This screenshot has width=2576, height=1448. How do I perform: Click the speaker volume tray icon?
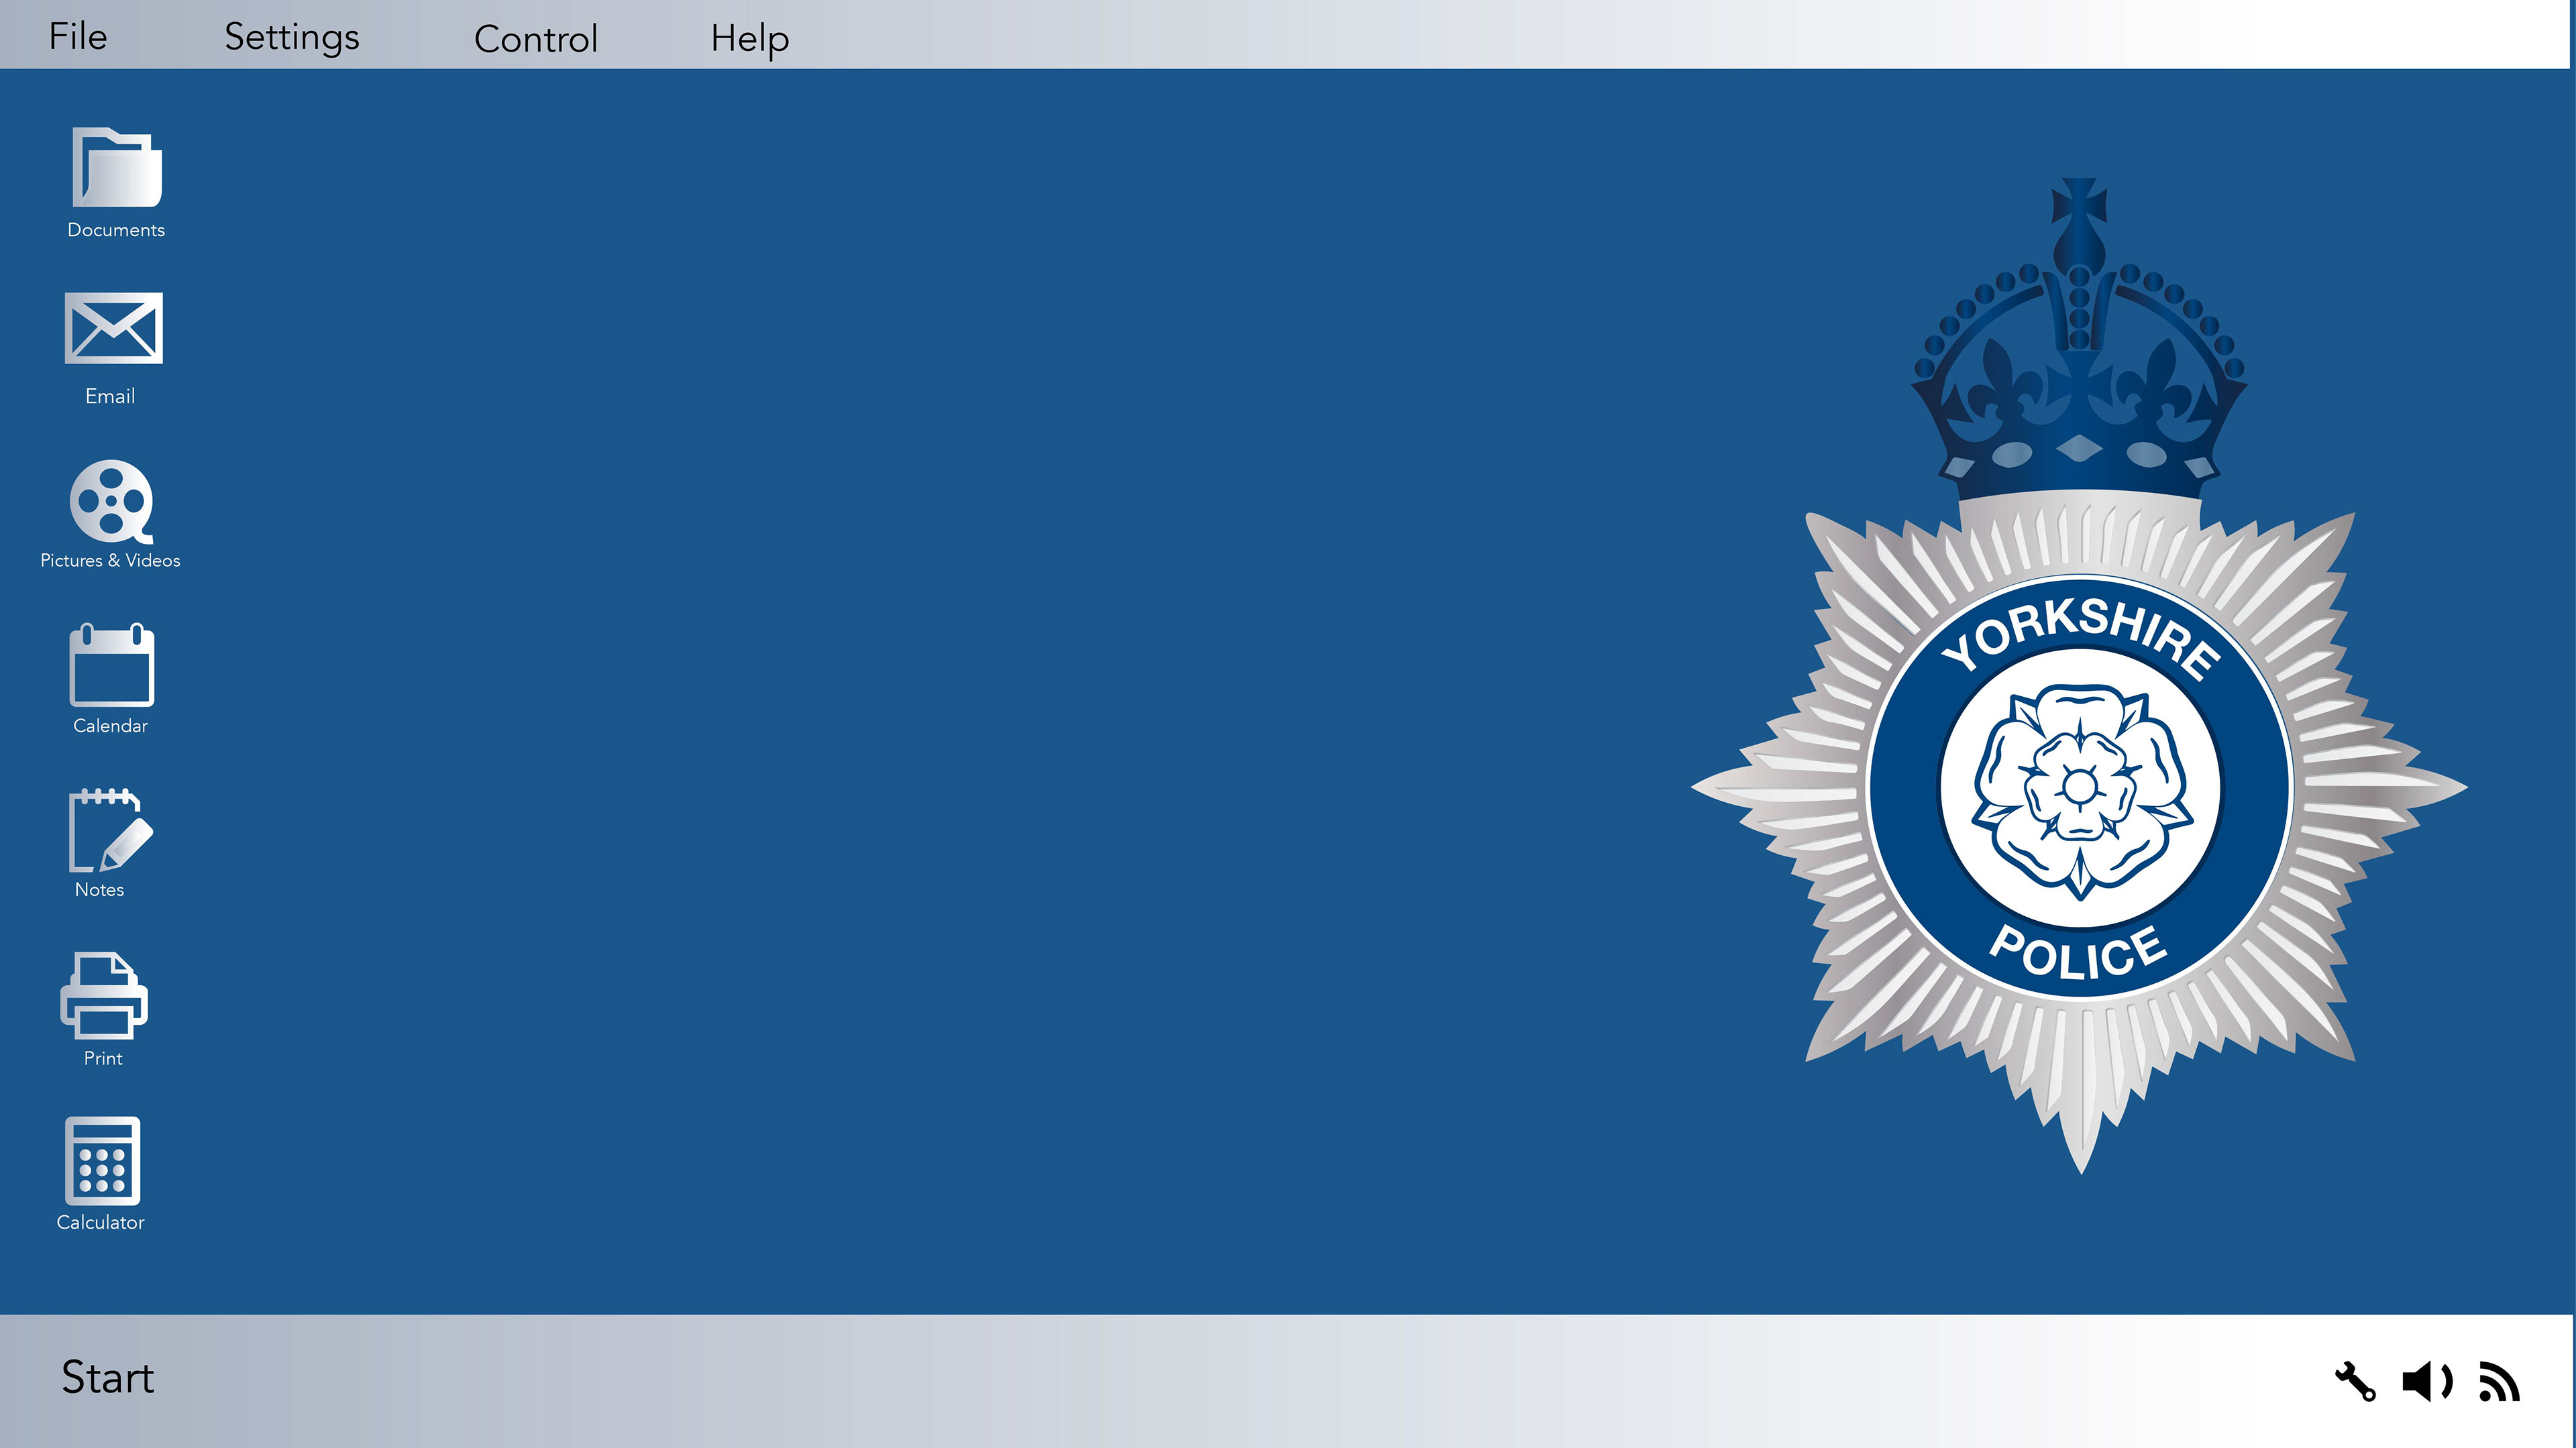(2426, 1382)
